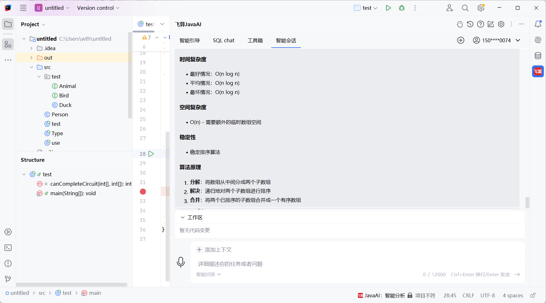Start debugging with the bug icon
This screenshot has width=546, height=303.
tap(401, 8)
